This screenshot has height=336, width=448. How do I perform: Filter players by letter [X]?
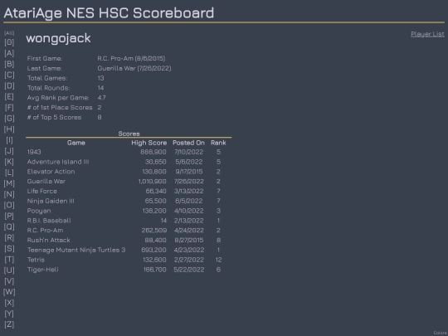click(x=9, y=303)
